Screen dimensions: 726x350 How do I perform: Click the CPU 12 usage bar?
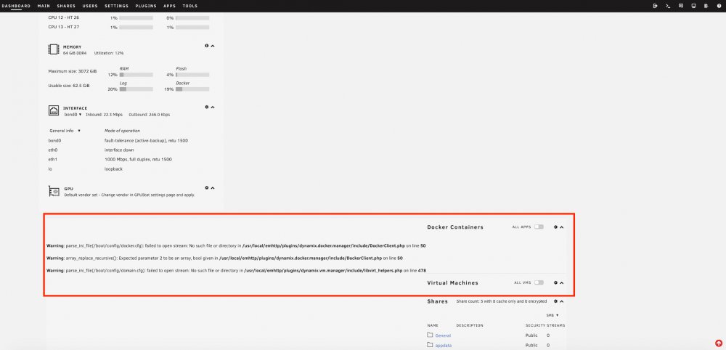click(136, 18)
